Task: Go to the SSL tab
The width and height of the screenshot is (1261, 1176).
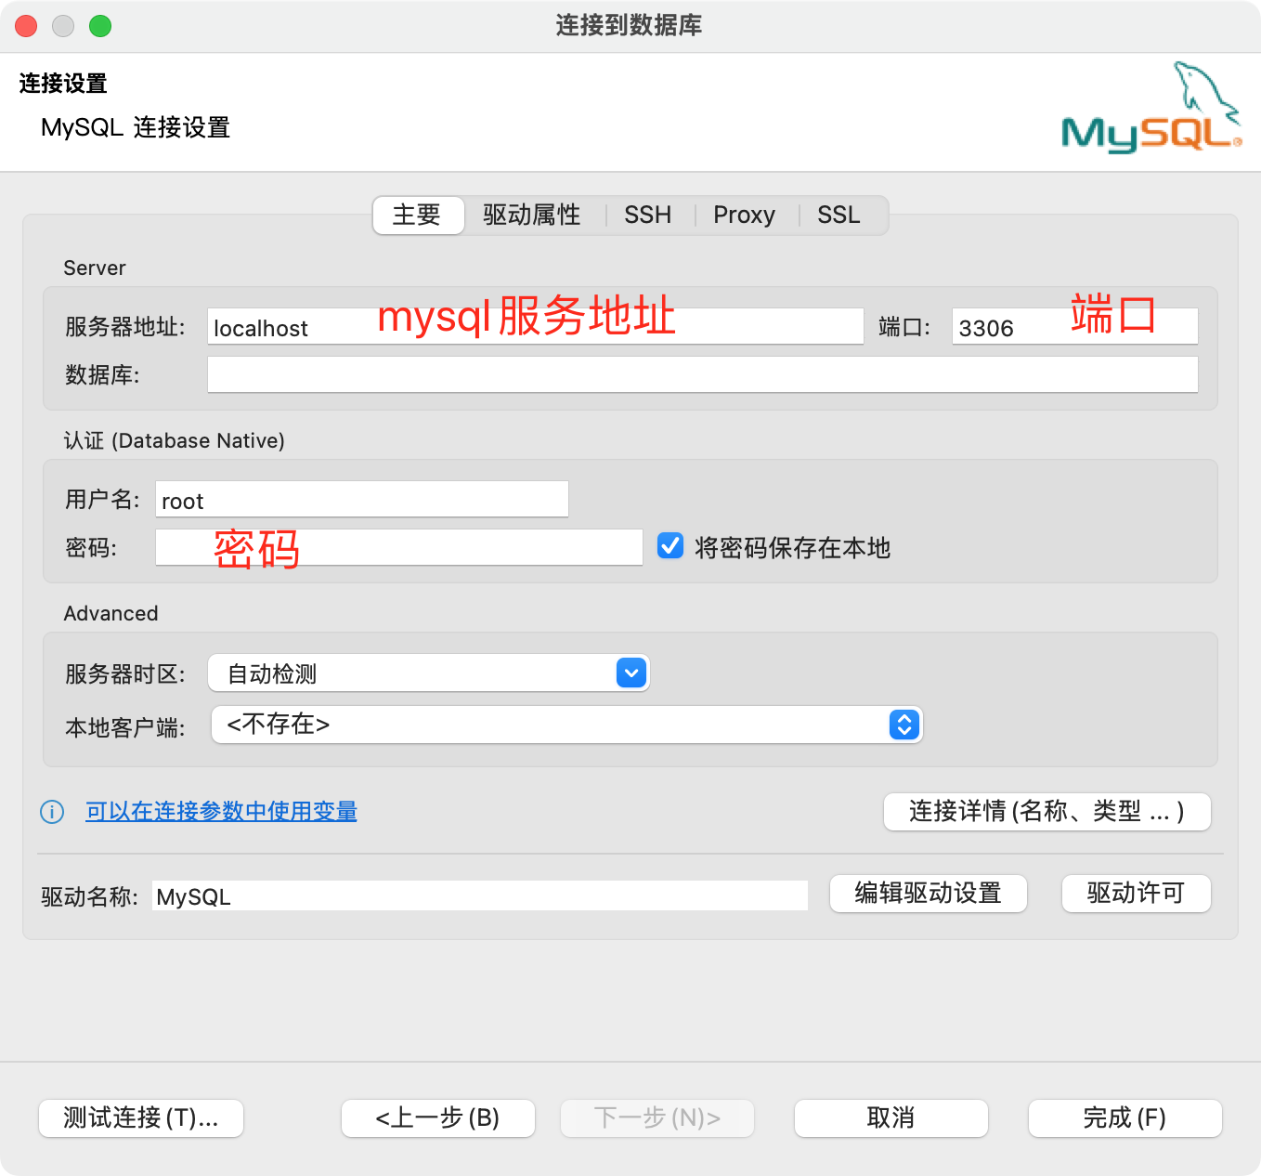Action: (x=838, y=216)
